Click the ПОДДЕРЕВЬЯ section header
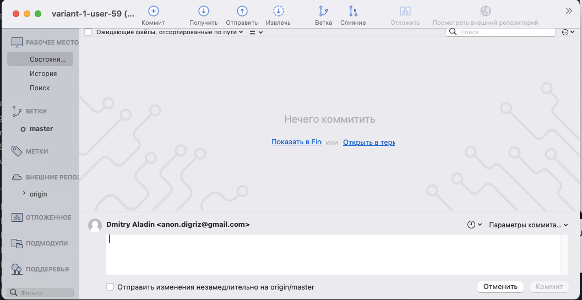This screenshot has width=582, height=300. (47, 269)
